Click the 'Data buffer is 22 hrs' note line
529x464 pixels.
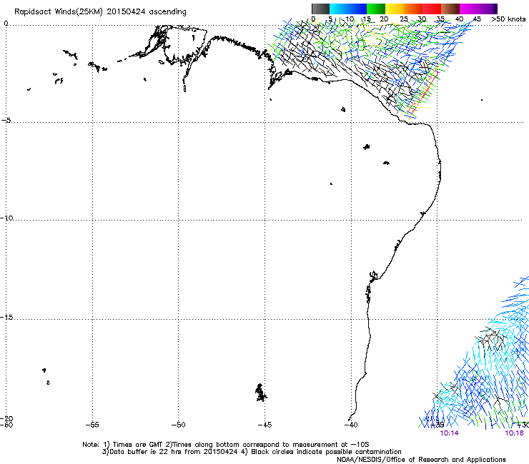252,452
